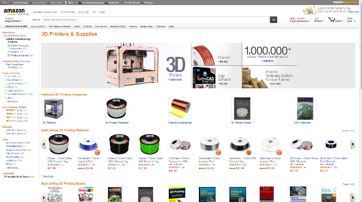Show next Best Selling 3D Printing Materials page

(x=353, y=144)
